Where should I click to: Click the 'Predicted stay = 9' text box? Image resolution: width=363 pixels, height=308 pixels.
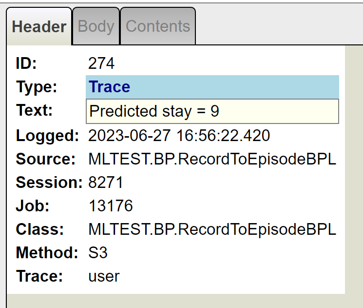pyautogui.click(x=212, y=111)
